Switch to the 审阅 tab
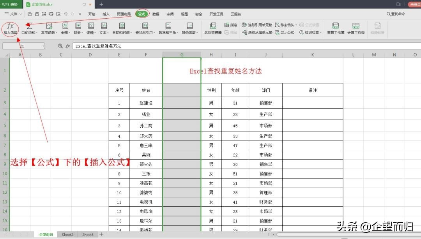 170,14
